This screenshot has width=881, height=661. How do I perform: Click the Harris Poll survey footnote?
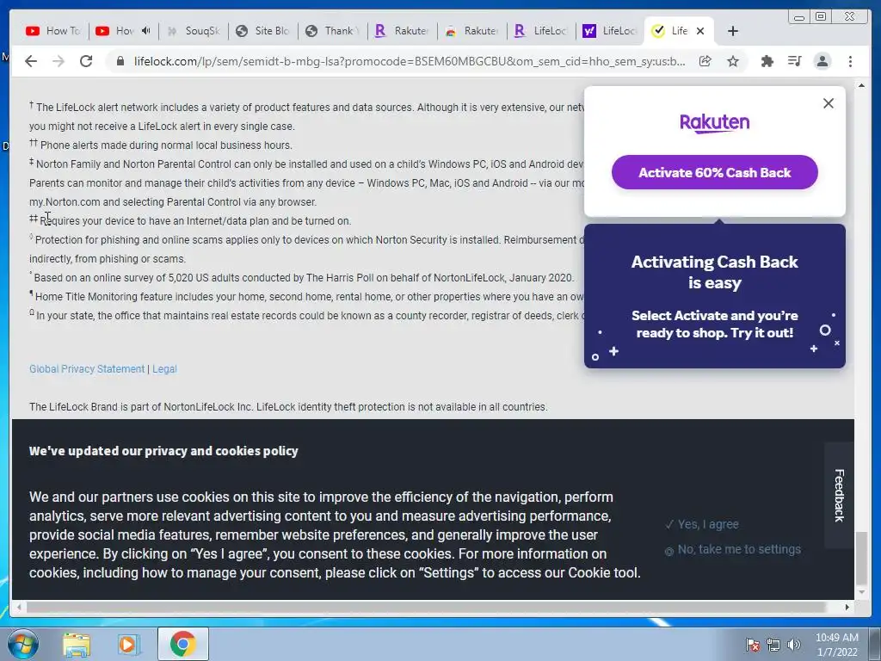302,278
